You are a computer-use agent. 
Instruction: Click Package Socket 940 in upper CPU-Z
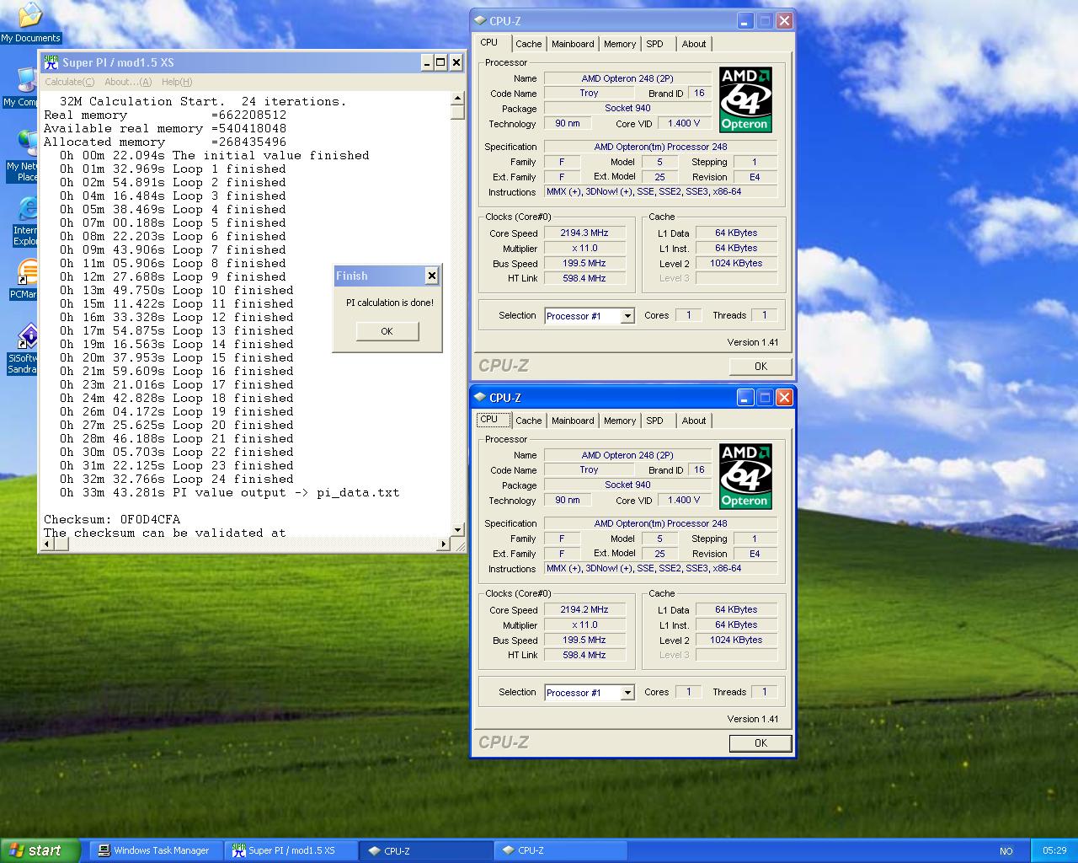pyautogui.click(x=627, y=109)
